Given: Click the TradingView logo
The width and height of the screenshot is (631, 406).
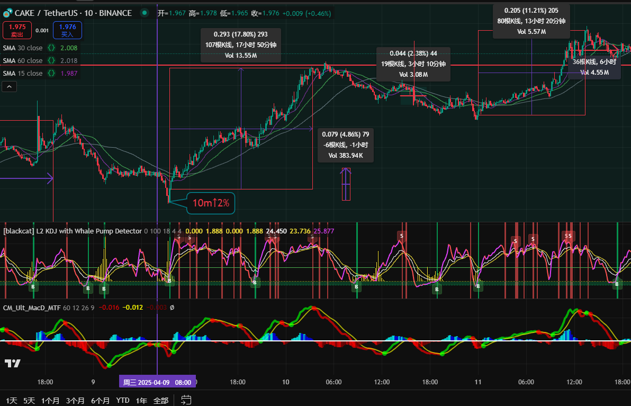Looking at the screenshot, I should click(13, 363).
